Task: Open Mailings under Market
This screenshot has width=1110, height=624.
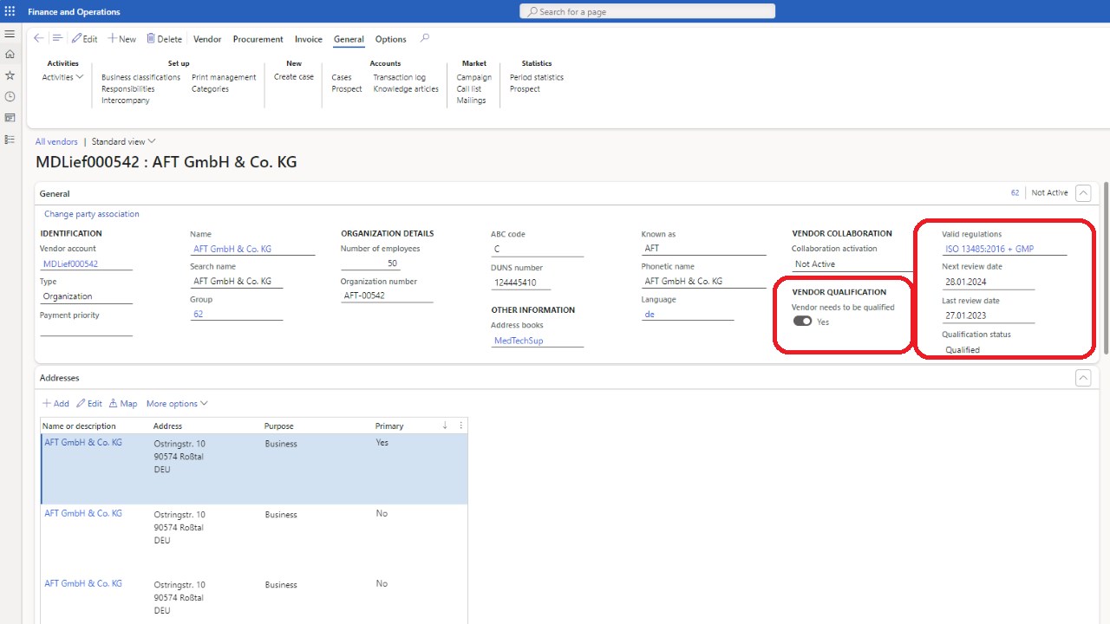Action: pos(472,101)
